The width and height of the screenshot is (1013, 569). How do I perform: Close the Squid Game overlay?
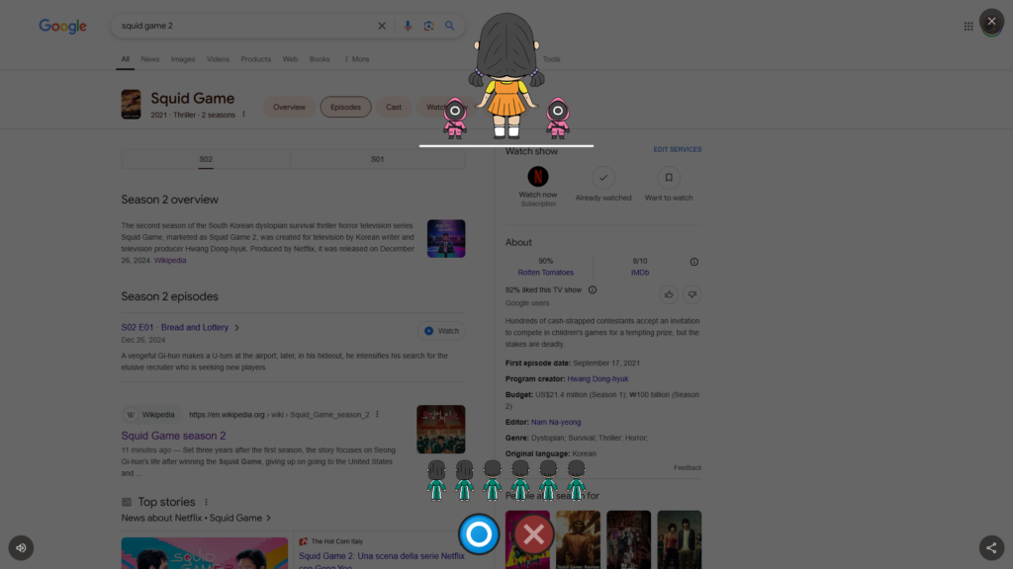[x=991, y=22]
